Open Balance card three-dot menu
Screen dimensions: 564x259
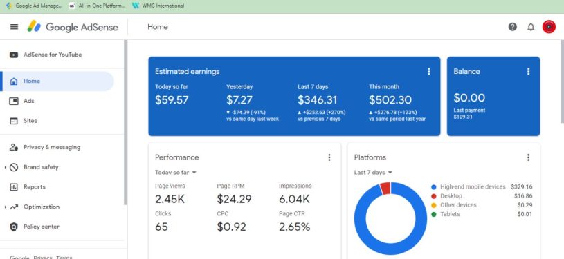pos(529,72)
